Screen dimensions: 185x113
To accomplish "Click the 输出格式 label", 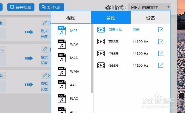I will point(116,8).
